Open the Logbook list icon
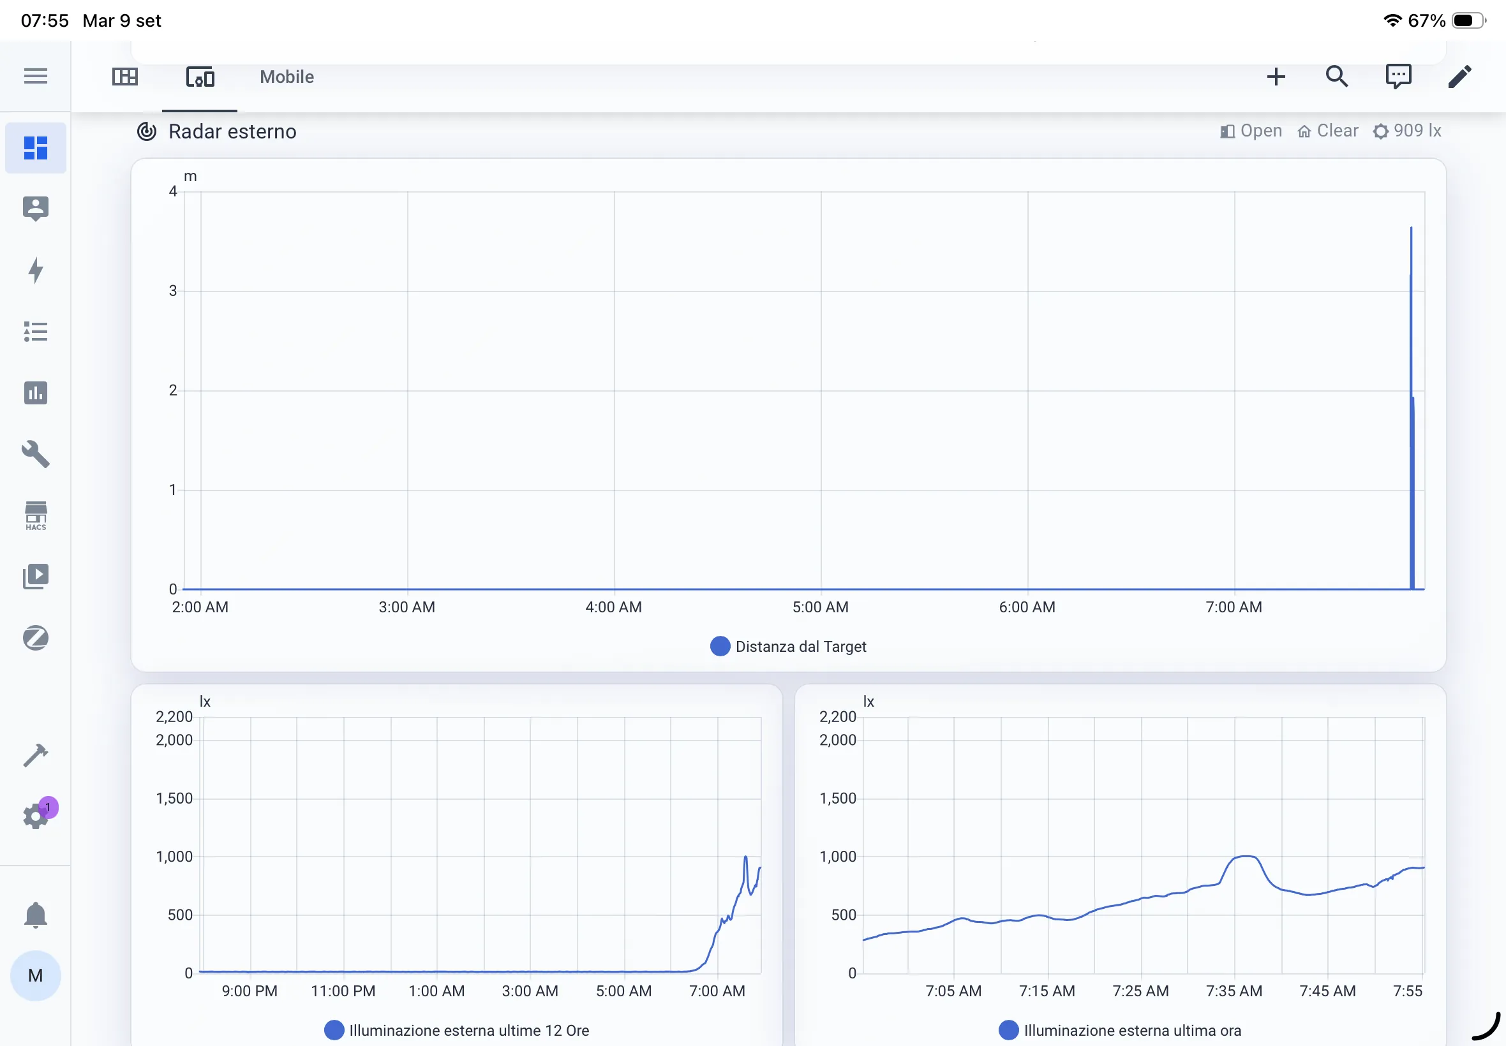 [x=35, y=332]
